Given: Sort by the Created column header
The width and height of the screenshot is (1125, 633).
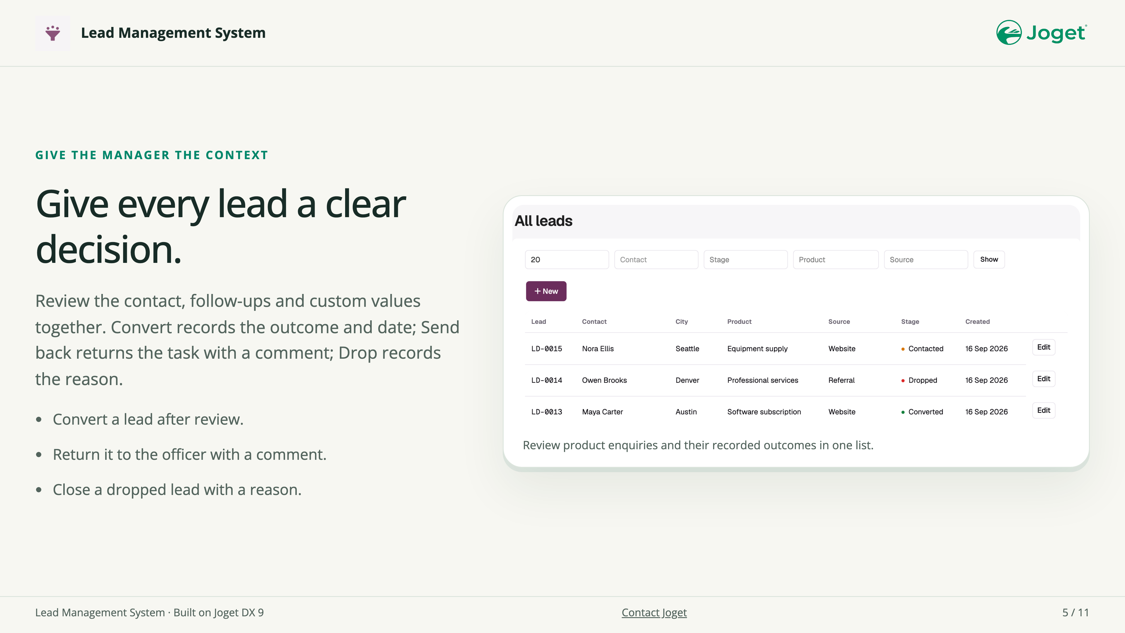Looking at the screenshot, I should click(977, 321).
